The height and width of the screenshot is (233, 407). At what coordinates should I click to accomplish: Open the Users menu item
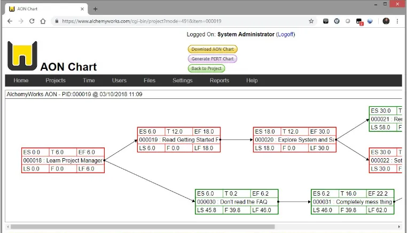click(x=119, y=81)
